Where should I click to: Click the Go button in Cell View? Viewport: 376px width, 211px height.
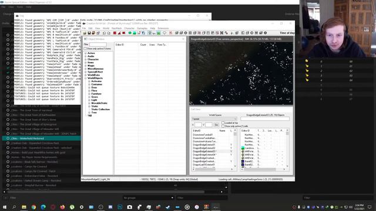tap(216, 125)
